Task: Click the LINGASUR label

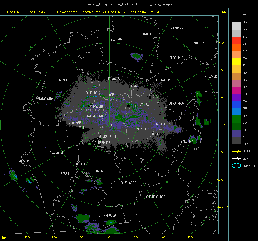Action: (x=163, y=80)
